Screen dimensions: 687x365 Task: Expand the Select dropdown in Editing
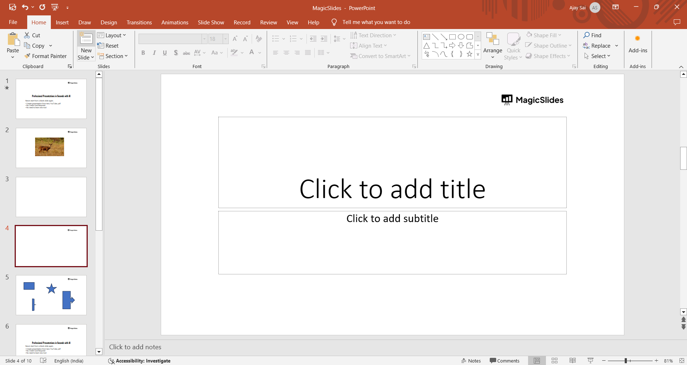click(598, 56)
